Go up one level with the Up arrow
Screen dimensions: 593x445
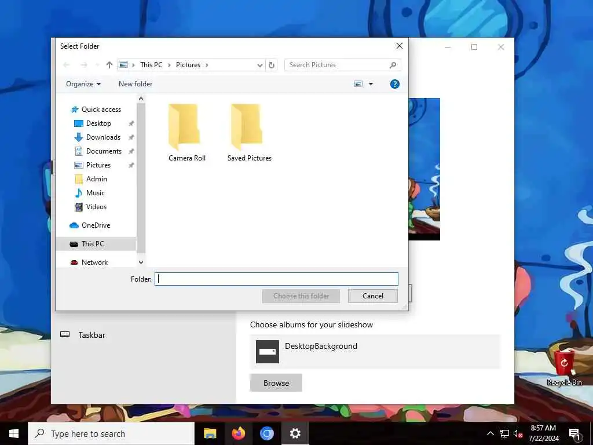click(x=109, y=65)
